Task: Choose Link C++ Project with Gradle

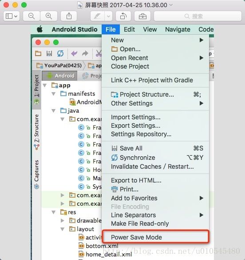Action: click(155, 80)
